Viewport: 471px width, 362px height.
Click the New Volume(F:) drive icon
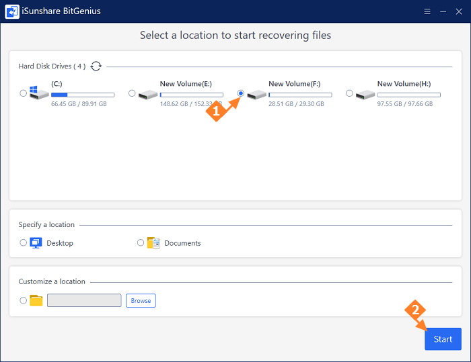256,95
